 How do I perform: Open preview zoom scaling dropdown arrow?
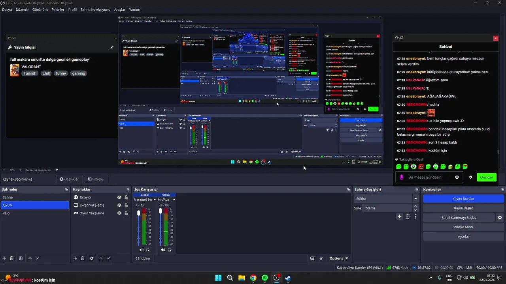(57, 170)
